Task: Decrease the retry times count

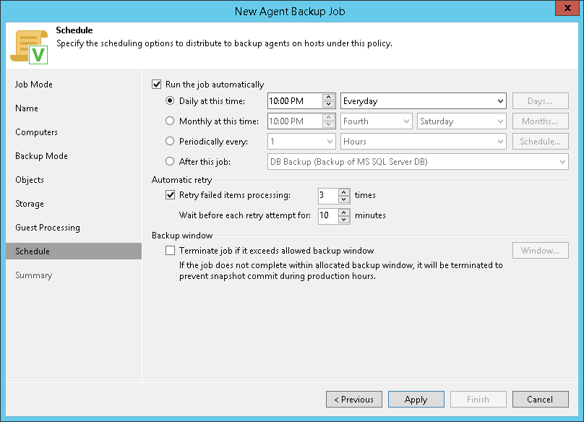Action: (x=344, y=198)
